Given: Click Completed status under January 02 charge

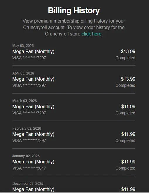Looking at the screenshot, I should pos(125,168).
